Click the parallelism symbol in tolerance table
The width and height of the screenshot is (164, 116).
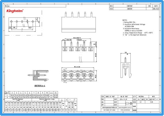[x=74, y=100]
